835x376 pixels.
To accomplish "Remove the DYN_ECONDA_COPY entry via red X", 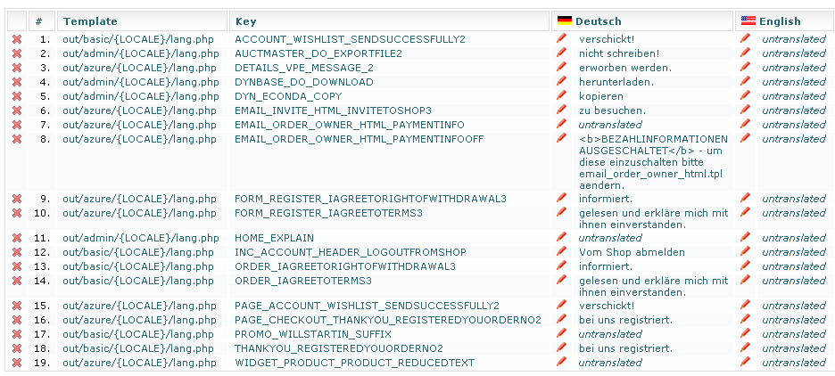I will tap(16, 96).
